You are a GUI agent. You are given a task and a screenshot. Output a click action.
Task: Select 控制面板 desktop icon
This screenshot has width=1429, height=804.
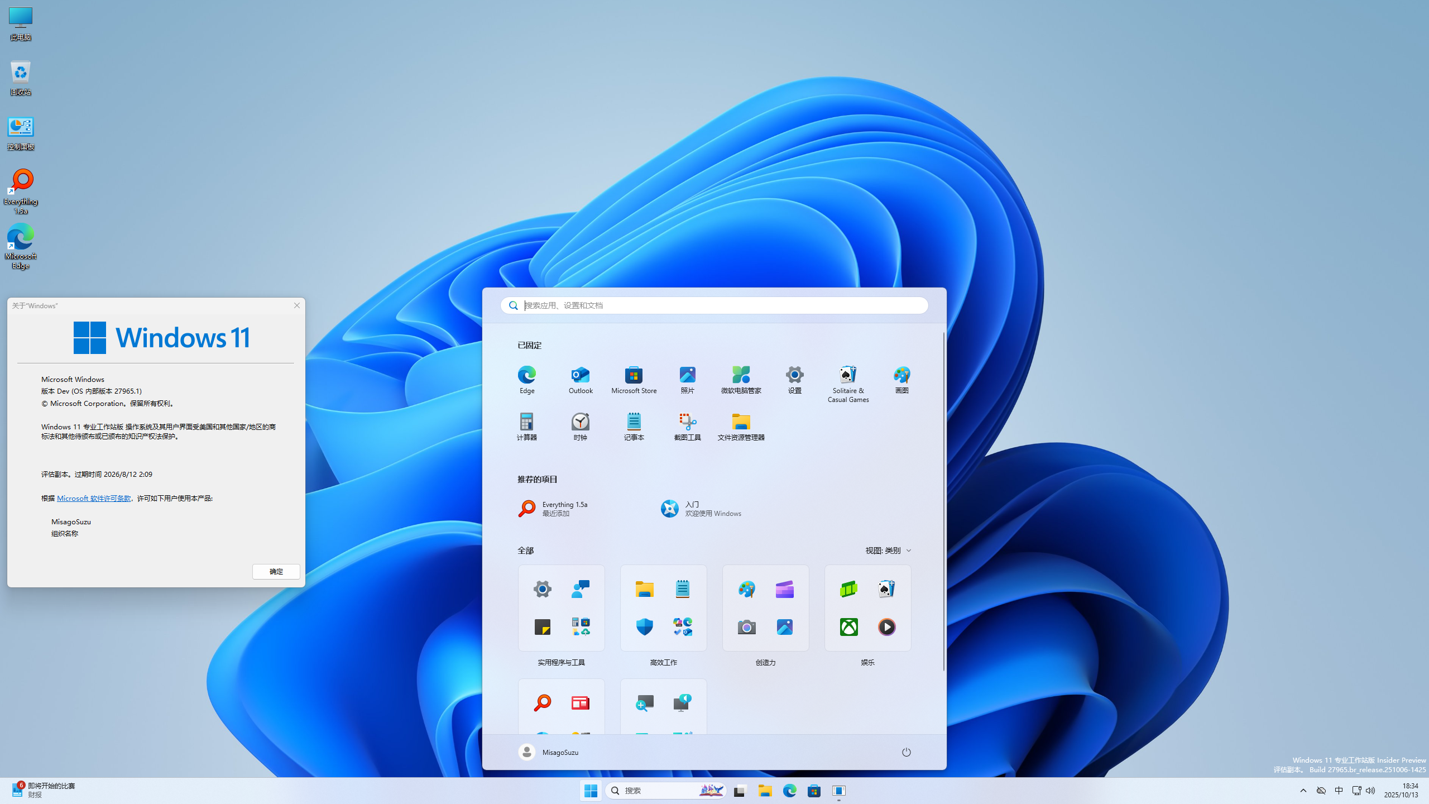coord(21,133)
